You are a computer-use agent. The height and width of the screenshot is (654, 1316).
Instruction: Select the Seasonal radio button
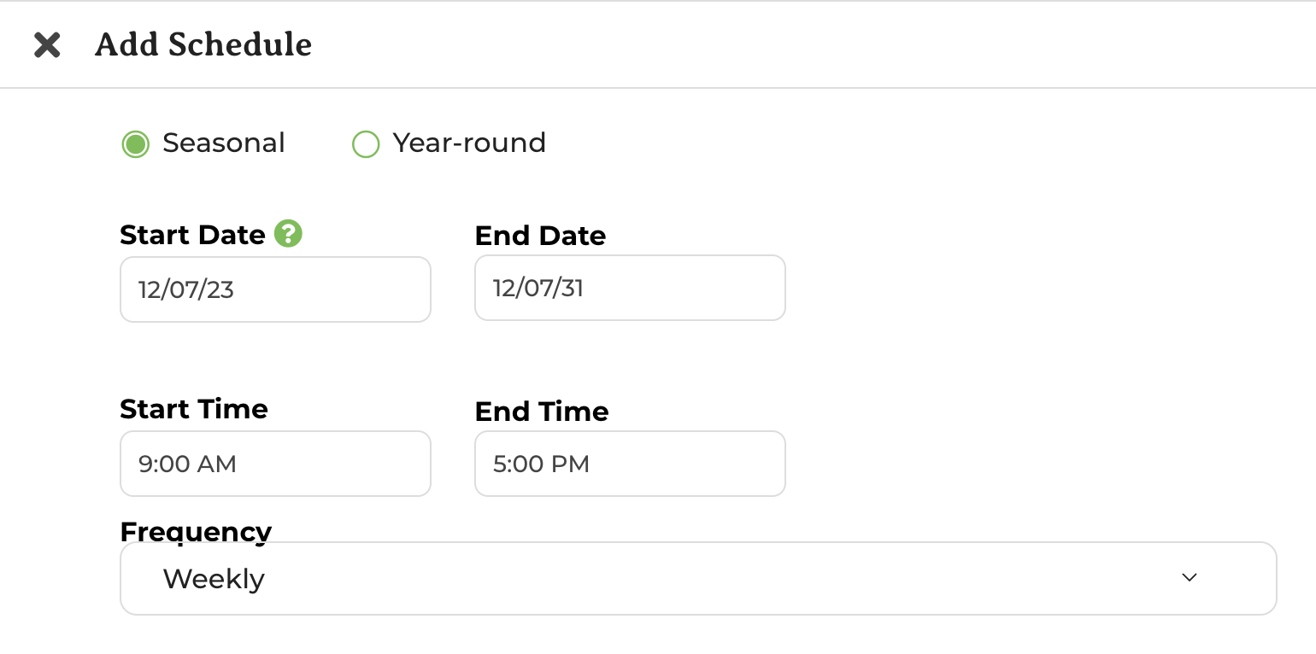135,143
